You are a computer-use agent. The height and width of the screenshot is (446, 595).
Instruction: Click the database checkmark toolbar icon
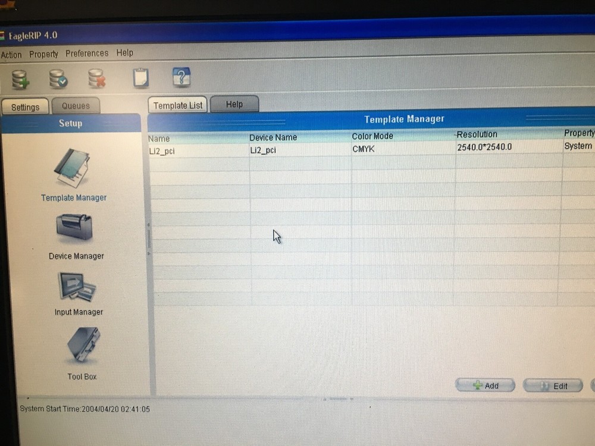coord(57,77)
